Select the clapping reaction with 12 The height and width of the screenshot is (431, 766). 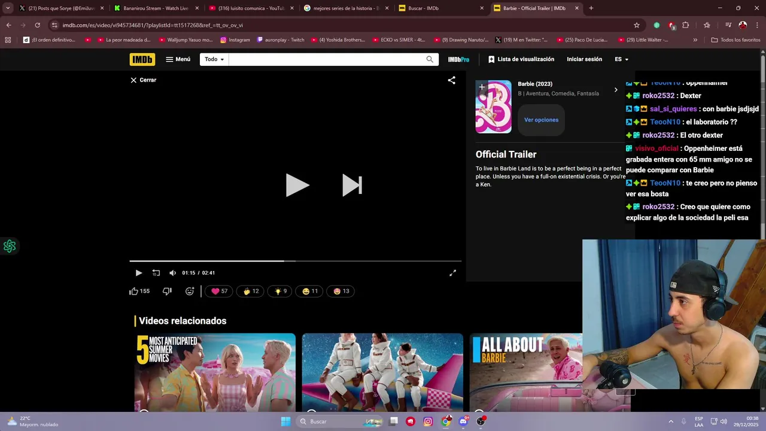coord(251,292)
